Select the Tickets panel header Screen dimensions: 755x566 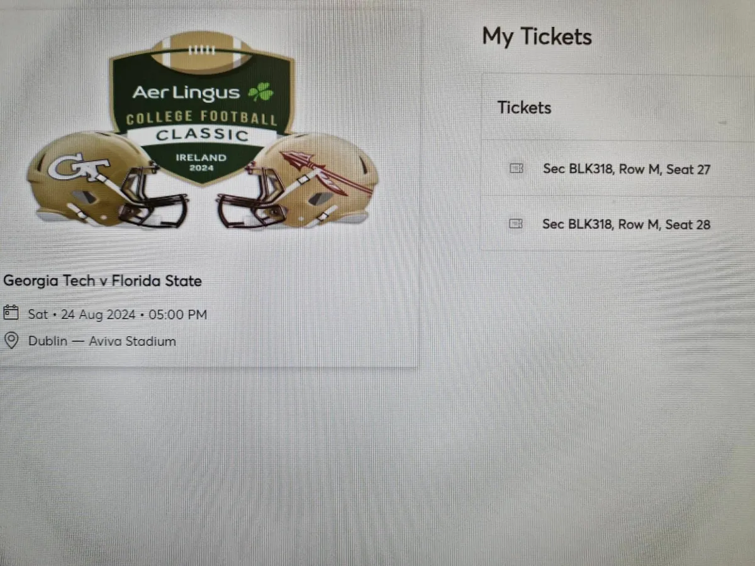click(x=524, y=108)
